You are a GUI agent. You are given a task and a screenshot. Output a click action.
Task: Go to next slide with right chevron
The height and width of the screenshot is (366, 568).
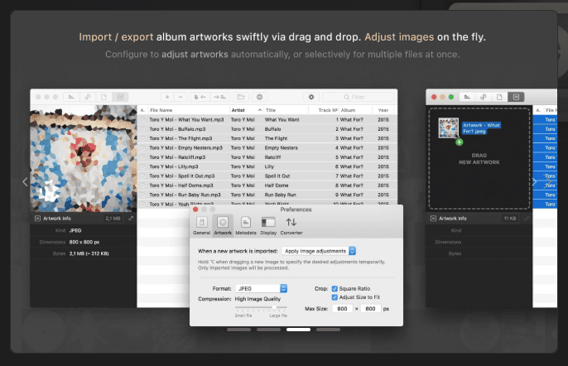(548, 181)
